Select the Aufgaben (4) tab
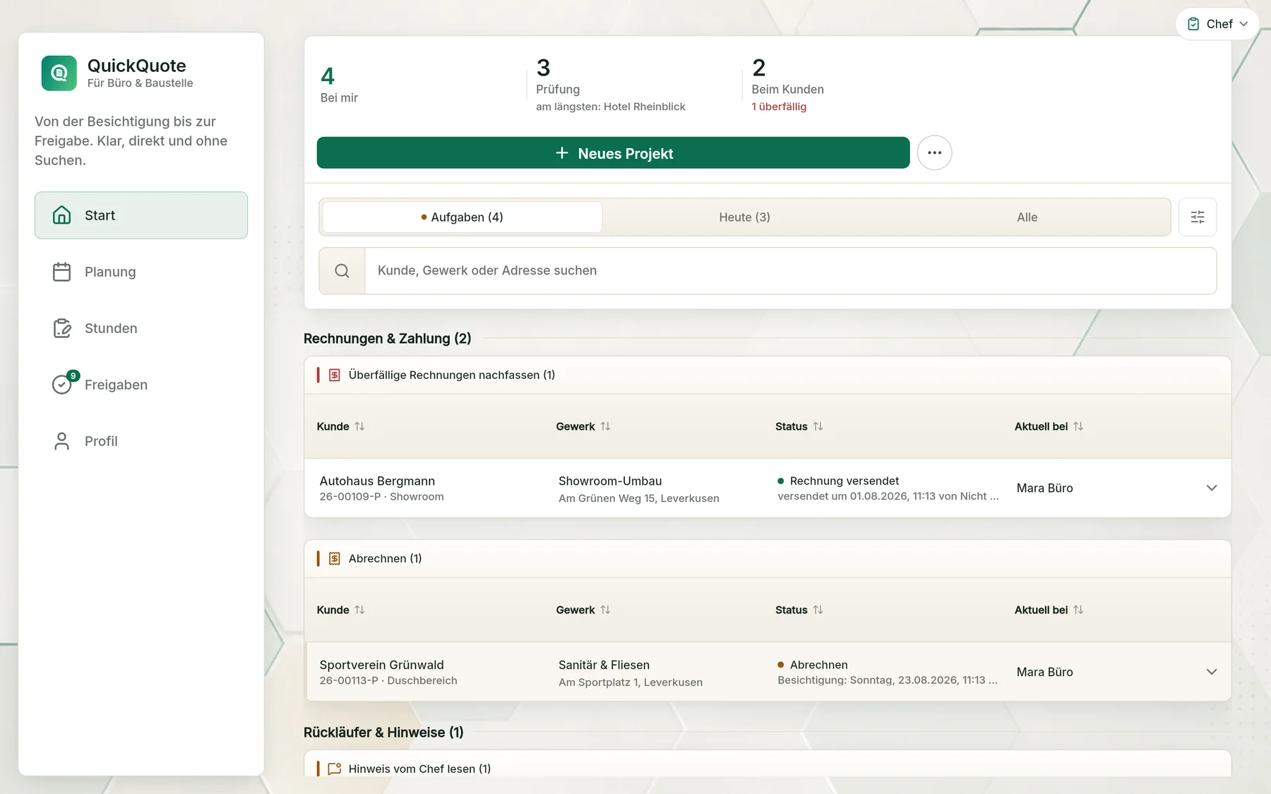1271x794 pixels. [463, 217]
